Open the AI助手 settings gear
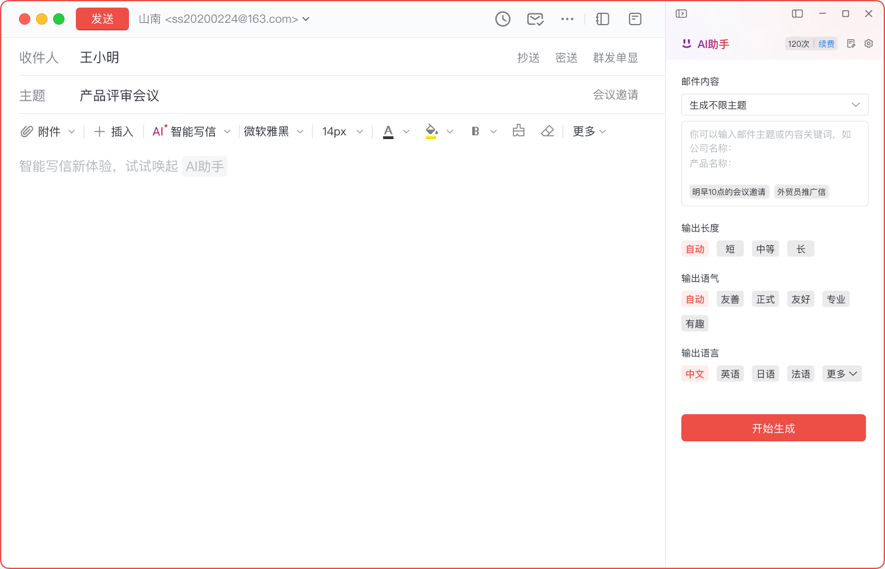Screen dimensions: 885x569 pyautogui.click(x=869, y=43)
